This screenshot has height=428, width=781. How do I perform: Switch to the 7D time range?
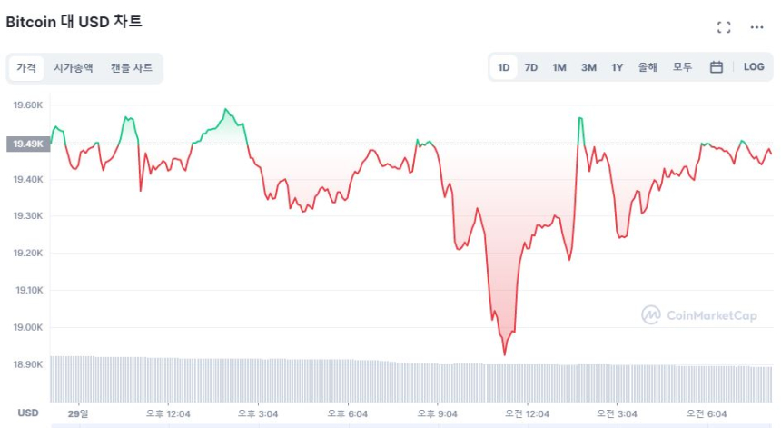pyautogui.click(x=531, y=67)
